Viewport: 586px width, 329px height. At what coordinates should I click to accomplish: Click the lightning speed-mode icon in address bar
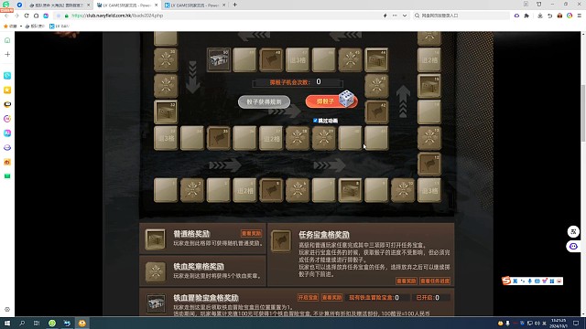[x=385, y=16]
